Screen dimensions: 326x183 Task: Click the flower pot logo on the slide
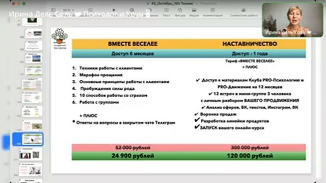click(60, 36)
